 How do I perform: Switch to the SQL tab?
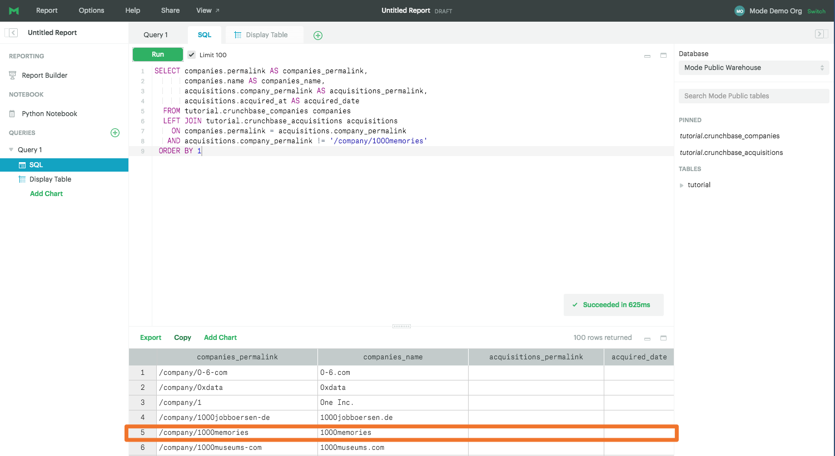coord(205,35)
